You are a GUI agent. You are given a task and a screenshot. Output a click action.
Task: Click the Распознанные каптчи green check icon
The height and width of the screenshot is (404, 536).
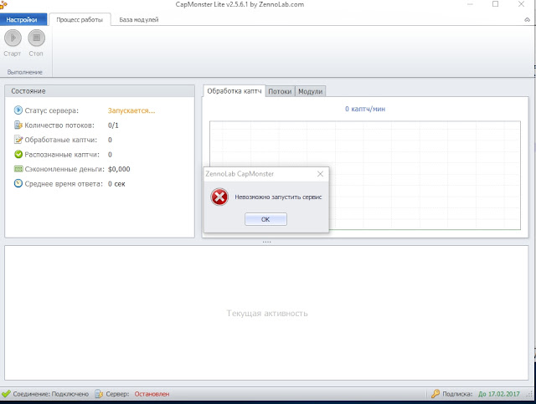[18, 155]
